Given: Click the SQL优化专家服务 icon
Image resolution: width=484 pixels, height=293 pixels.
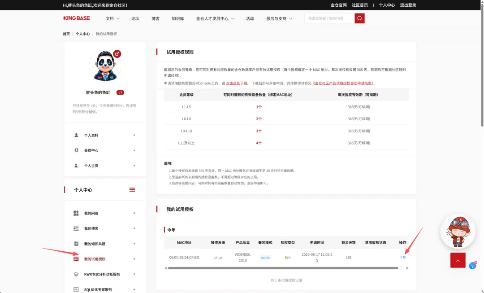Looking at the screenshot, I should tap(76, 289).
